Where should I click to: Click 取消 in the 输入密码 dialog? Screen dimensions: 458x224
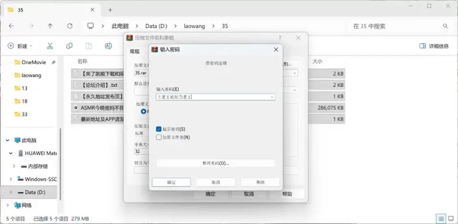pos(216,182)
